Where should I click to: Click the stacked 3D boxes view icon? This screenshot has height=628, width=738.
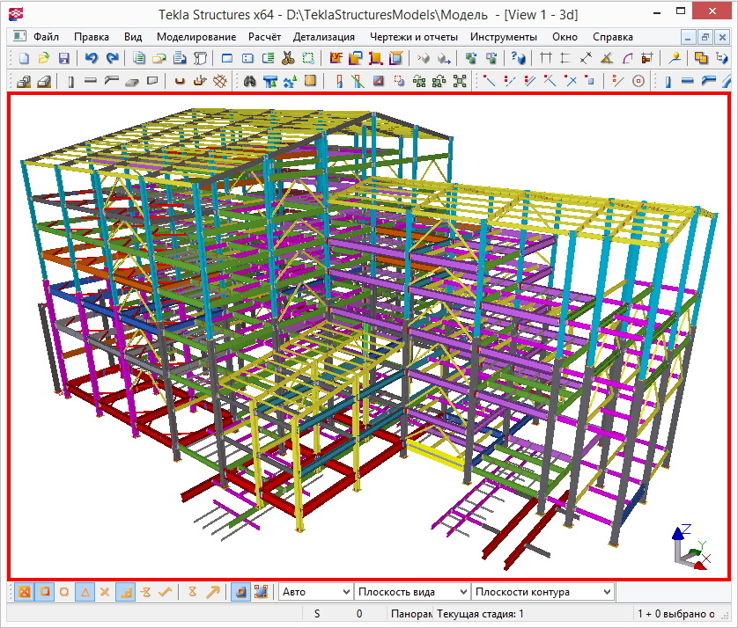[24, 81]
